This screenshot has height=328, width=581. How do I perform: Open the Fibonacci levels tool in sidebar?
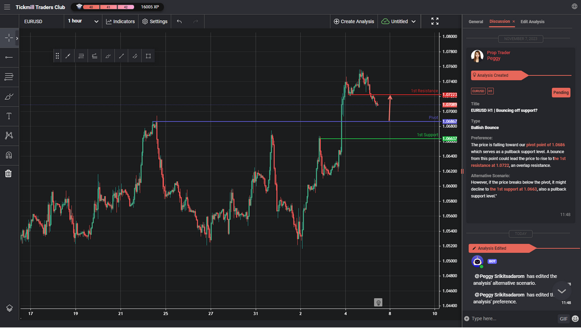coord(9,77)
